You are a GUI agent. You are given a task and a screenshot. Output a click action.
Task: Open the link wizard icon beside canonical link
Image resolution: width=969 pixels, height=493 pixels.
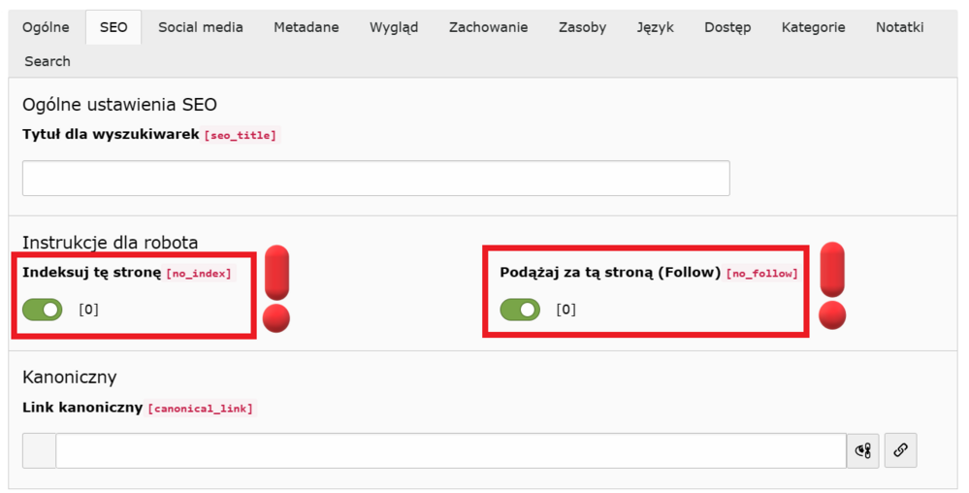coord(900,449)
